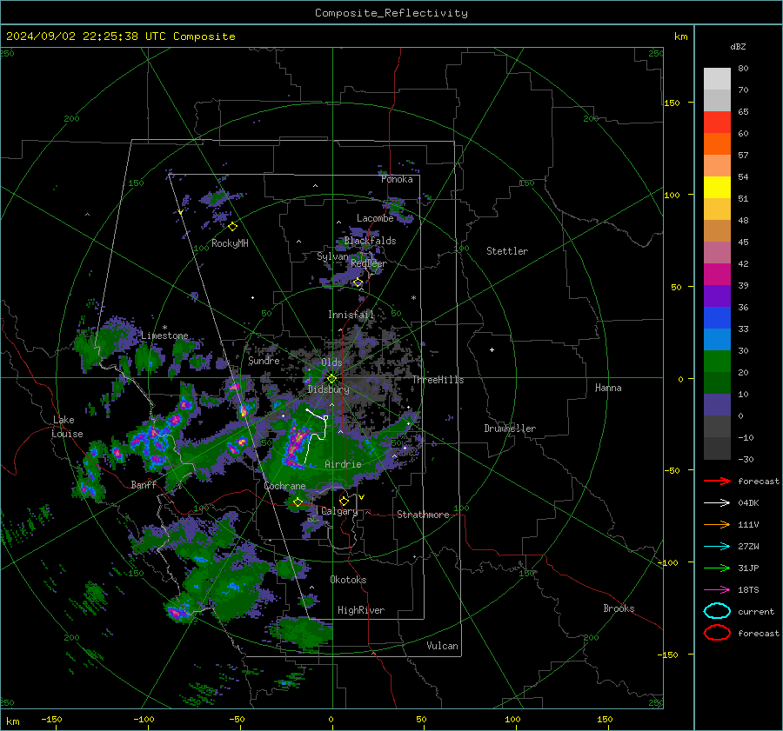Click the 33 value in the dBZ scale
783x731 pixels.
click(743, 329)
